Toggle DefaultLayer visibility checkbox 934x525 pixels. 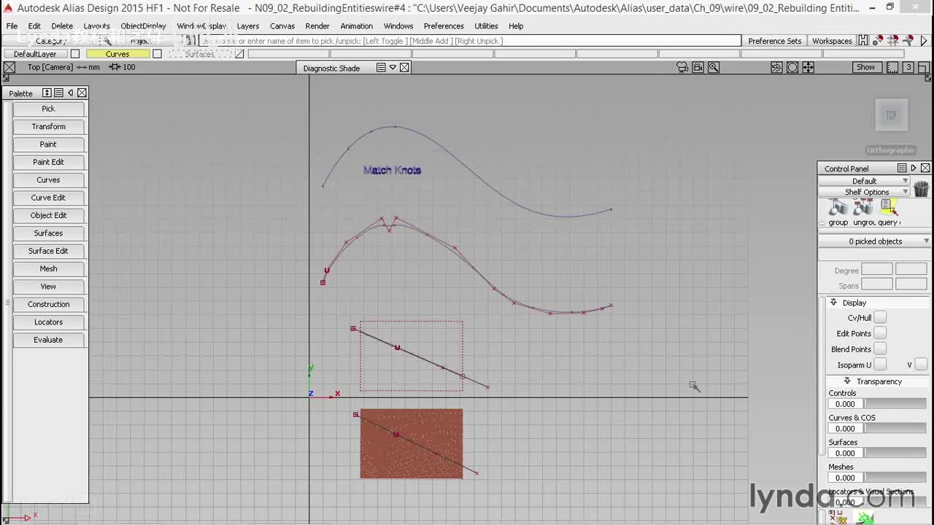[75, 54]
